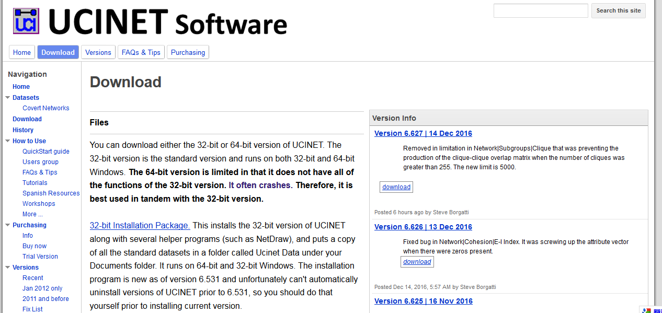Open Covert Networks in the sidebar
This screenshot has height=313, width=662.
46,108
